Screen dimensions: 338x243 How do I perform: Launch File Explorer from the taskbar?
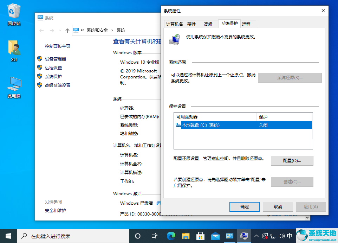(x=186, y=236)
